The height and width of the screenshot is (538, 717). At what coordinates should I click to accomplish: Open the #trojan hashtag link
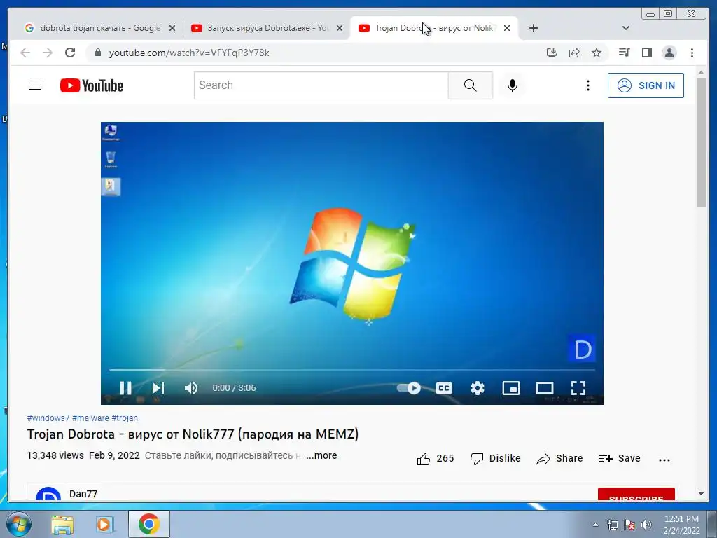point(125,418)
